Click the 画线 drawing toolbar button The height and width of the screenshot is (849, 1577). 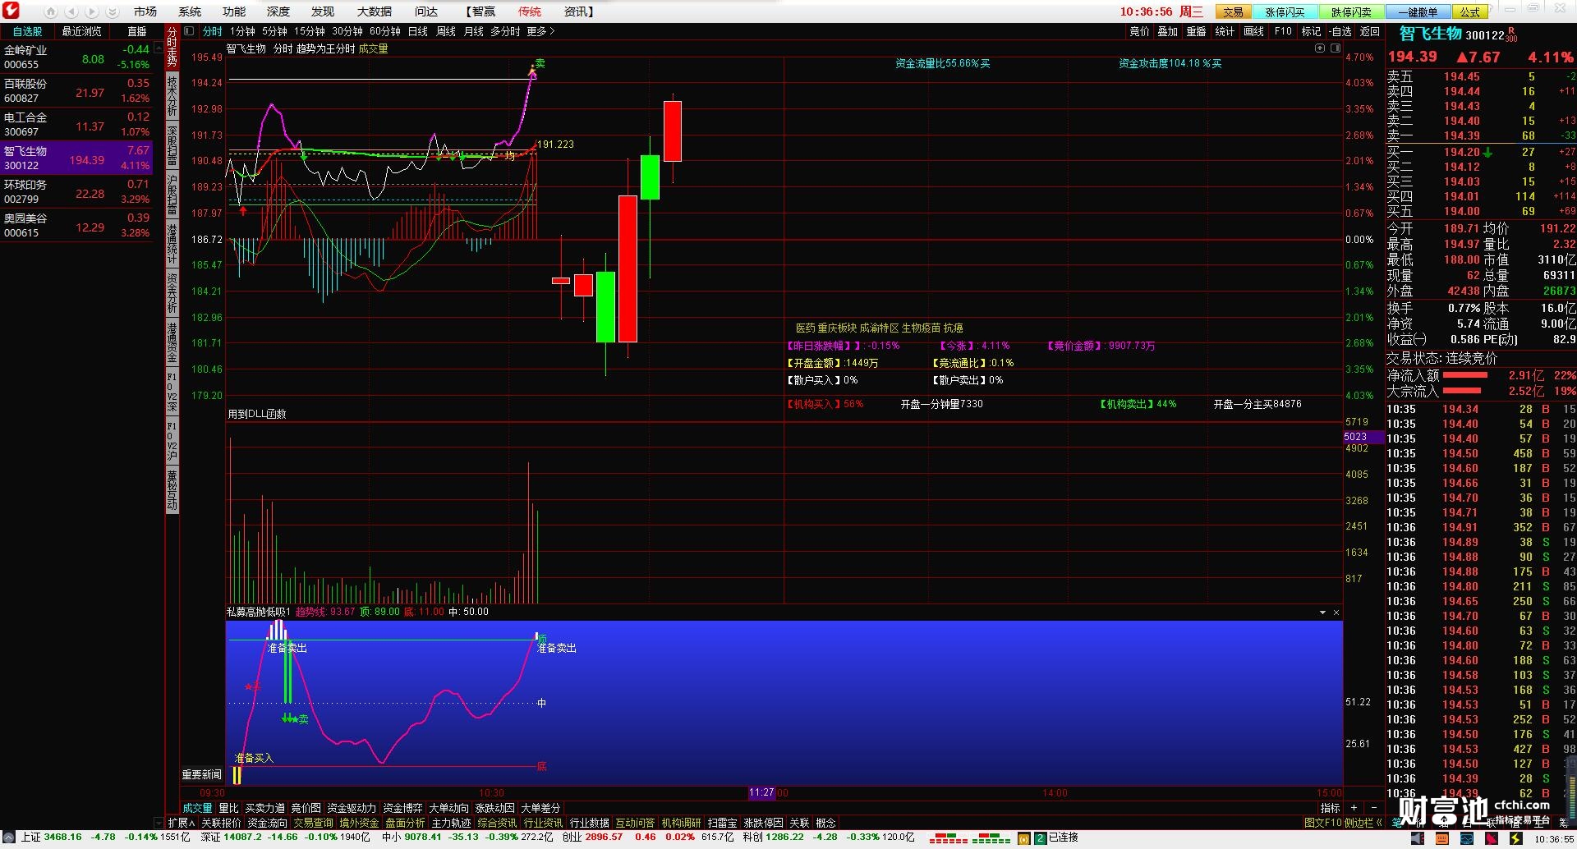1254,31
